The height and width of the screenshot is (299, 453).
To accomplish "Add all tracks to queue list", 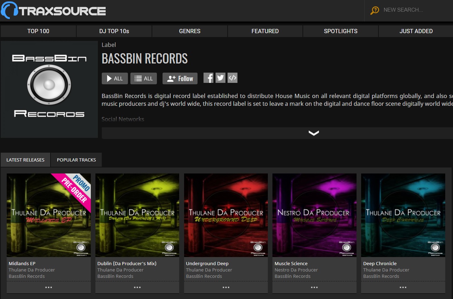I will (x=143, y=79).
